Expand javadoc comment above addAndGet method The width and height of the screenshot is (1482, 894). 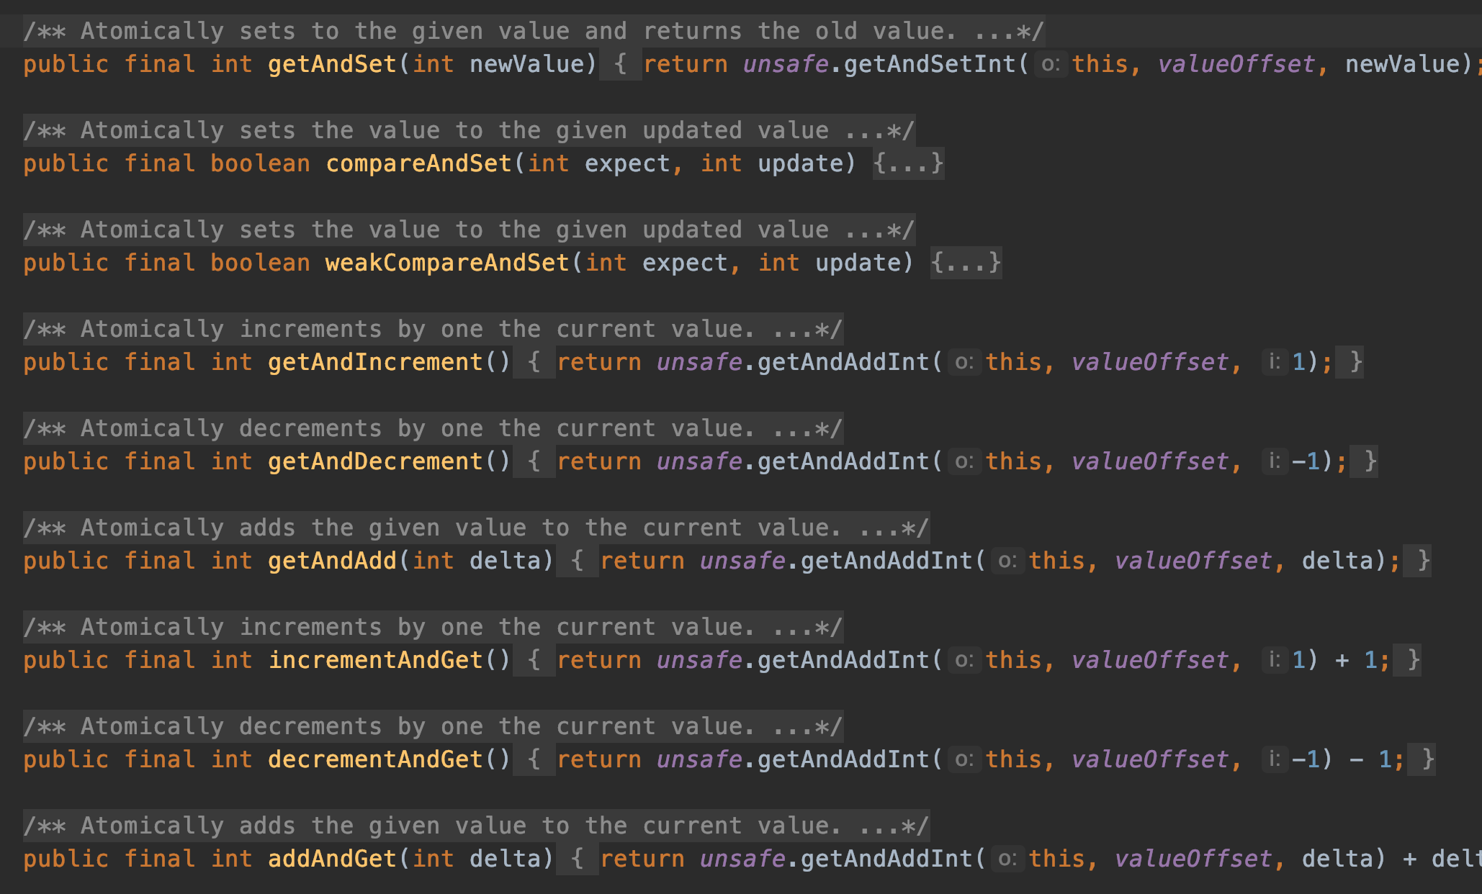879,826
